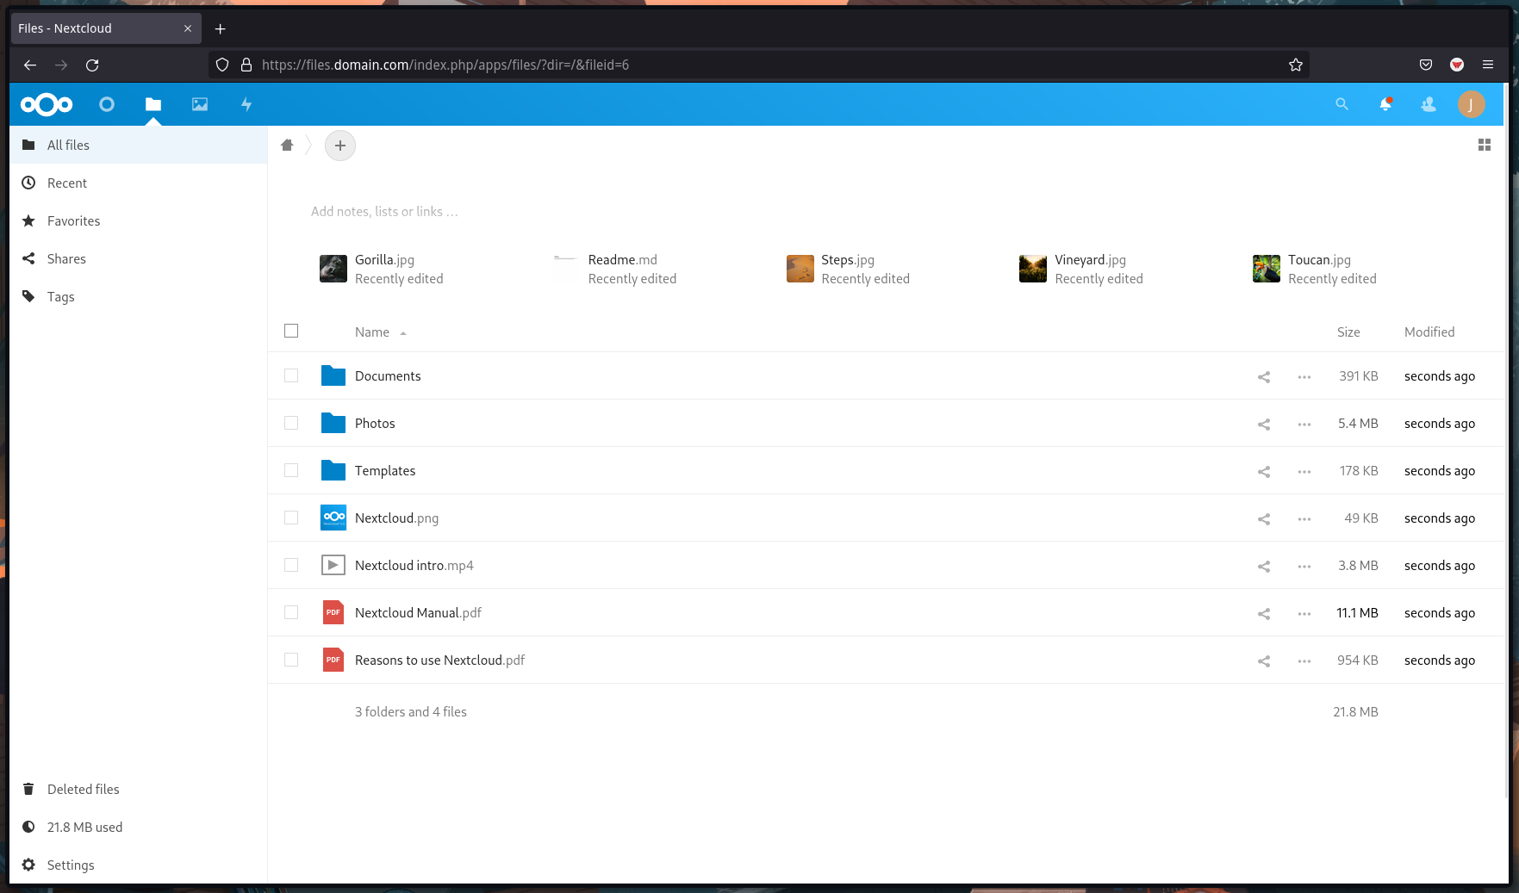Screen dimensions: 1519x893
Task: Click the Add notes, lists or links field
Action: pos(384,212)
